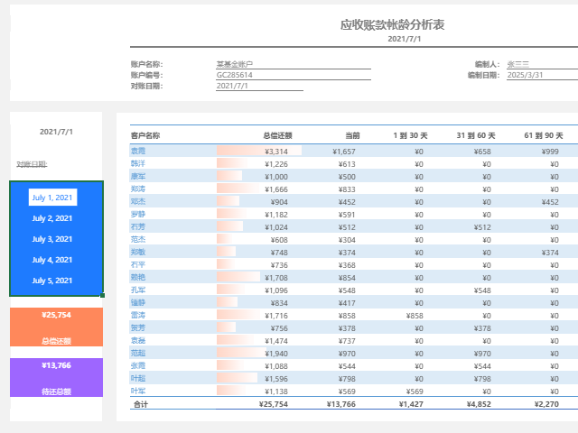Click the 账户名称 field value 某基金账户

[294, 64]
